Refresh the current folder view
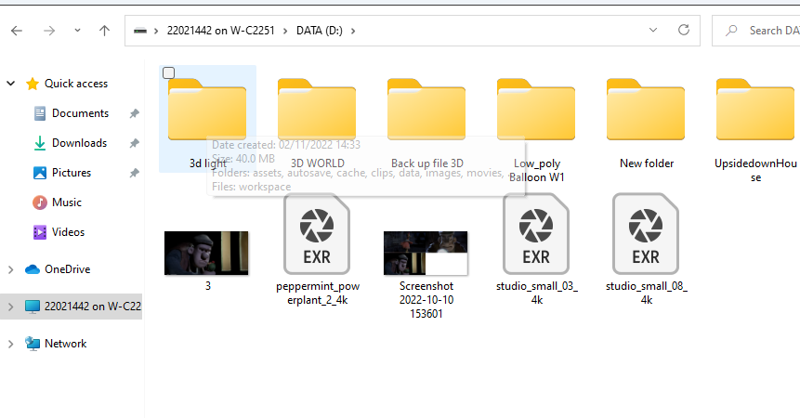This screenshot has height=418, width=800. tap(684, 30)
